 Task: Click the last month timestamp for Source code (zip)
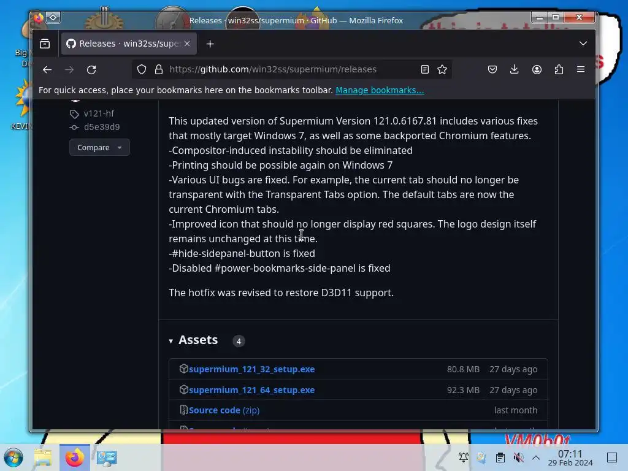pyautogui.click(x=515, y=410)
